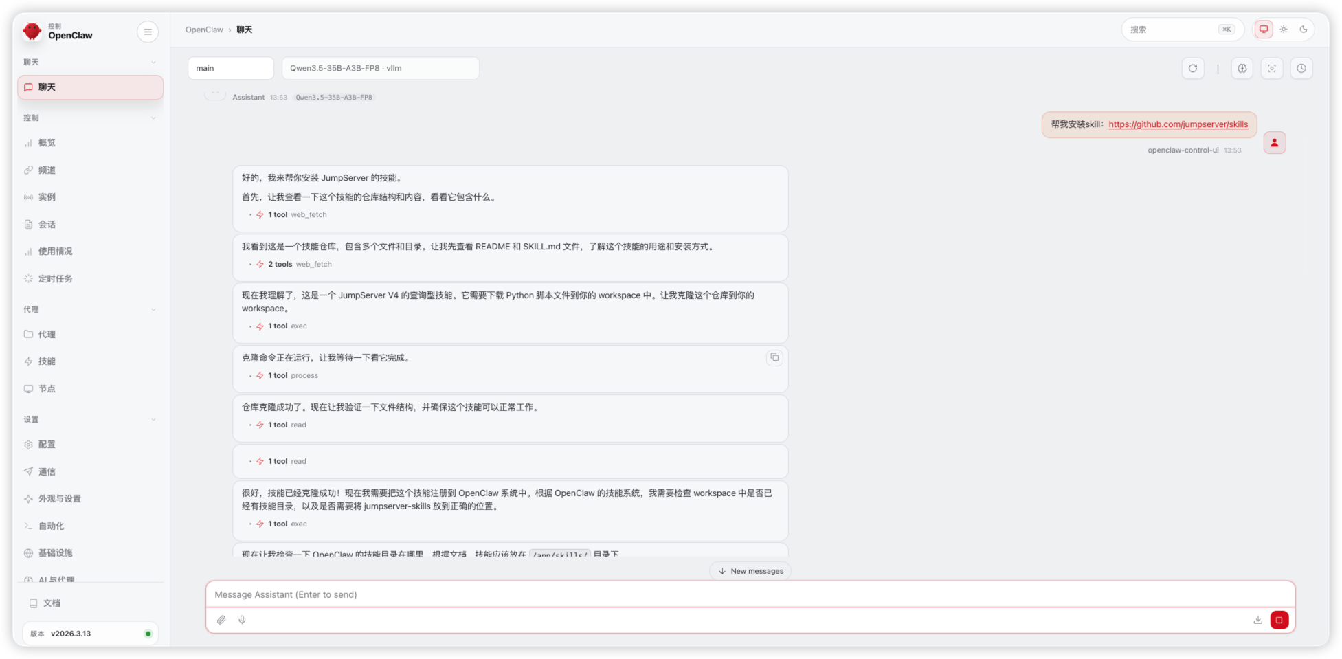Open 会话 sessions page
The width and height of the screenshot is (1342, 659).
[x=91, y=224]
